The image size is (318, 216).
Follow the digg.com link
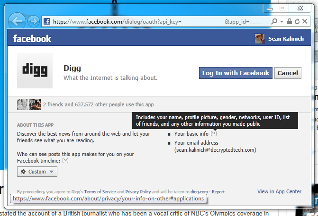point(199,191)
